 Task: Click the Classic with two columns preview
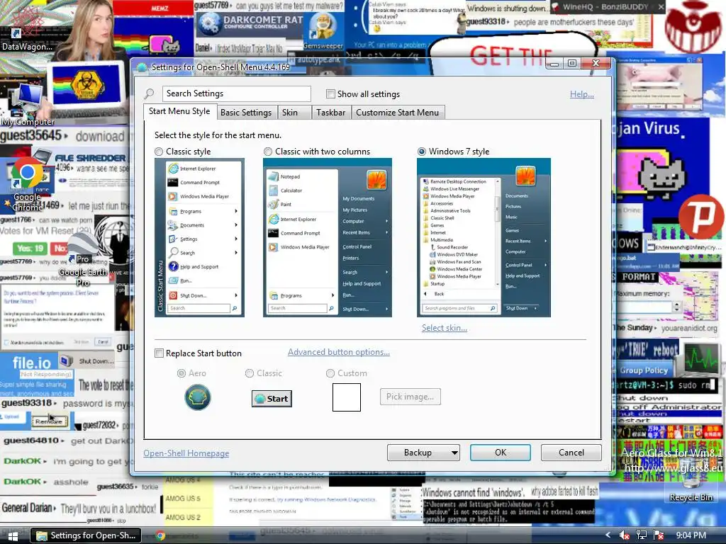tap(328, 238)
